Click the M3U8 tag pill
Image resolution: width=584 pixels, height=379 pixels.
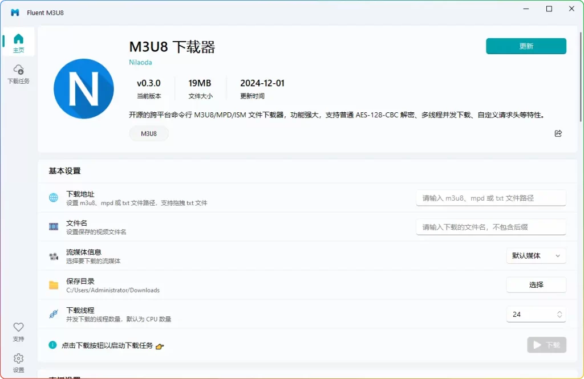[x=149, y=133]
